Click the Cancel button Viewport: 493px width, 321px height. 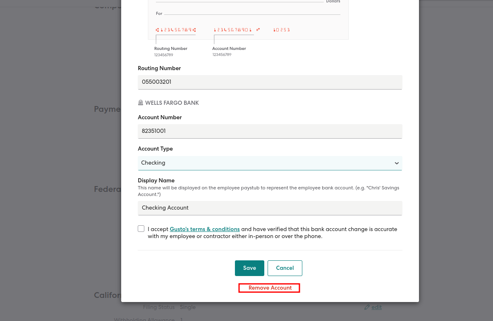click(x=285, y=268)
